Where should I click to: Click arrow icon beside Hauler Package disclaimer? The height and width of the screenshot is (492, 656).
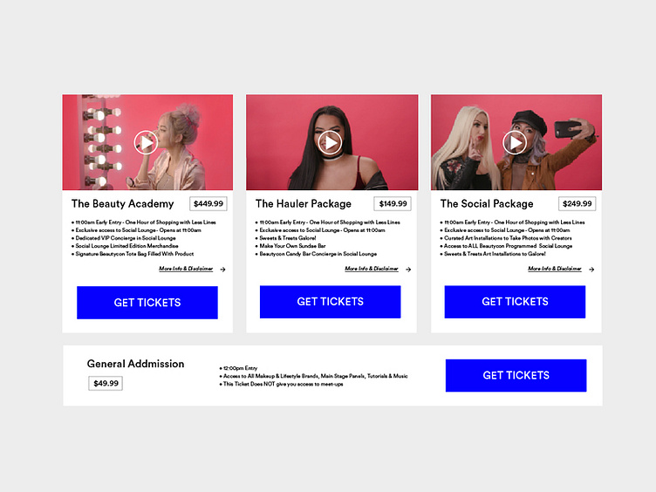(408, 270)
